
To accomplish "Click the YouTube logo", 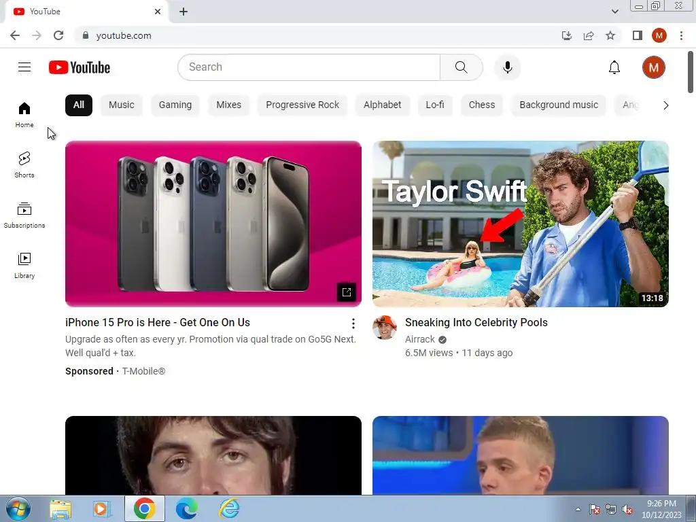I will [80, 67].
